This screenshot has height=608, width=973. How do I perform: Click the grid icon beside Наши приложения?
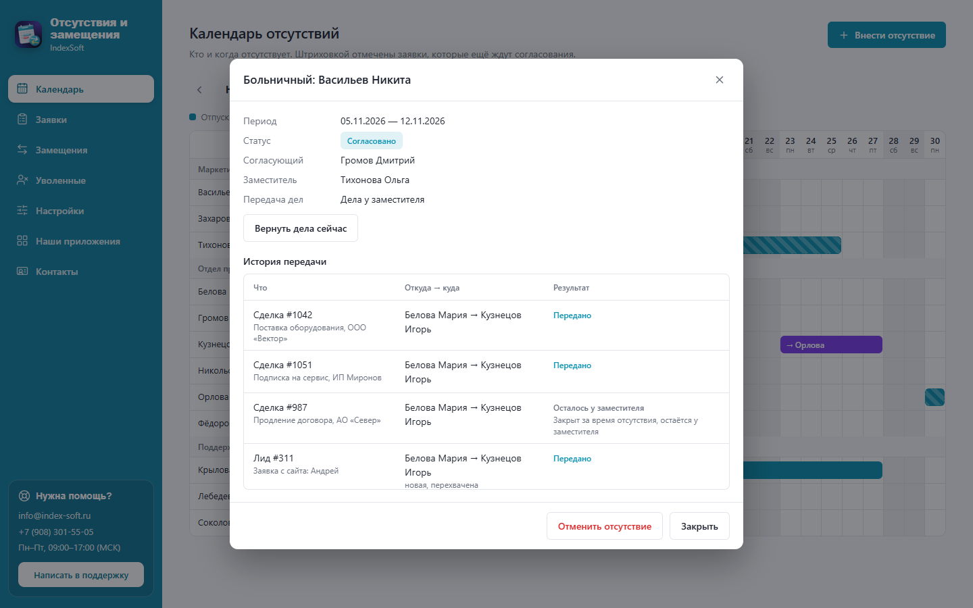pyautogui.click(x=22, y=240)
